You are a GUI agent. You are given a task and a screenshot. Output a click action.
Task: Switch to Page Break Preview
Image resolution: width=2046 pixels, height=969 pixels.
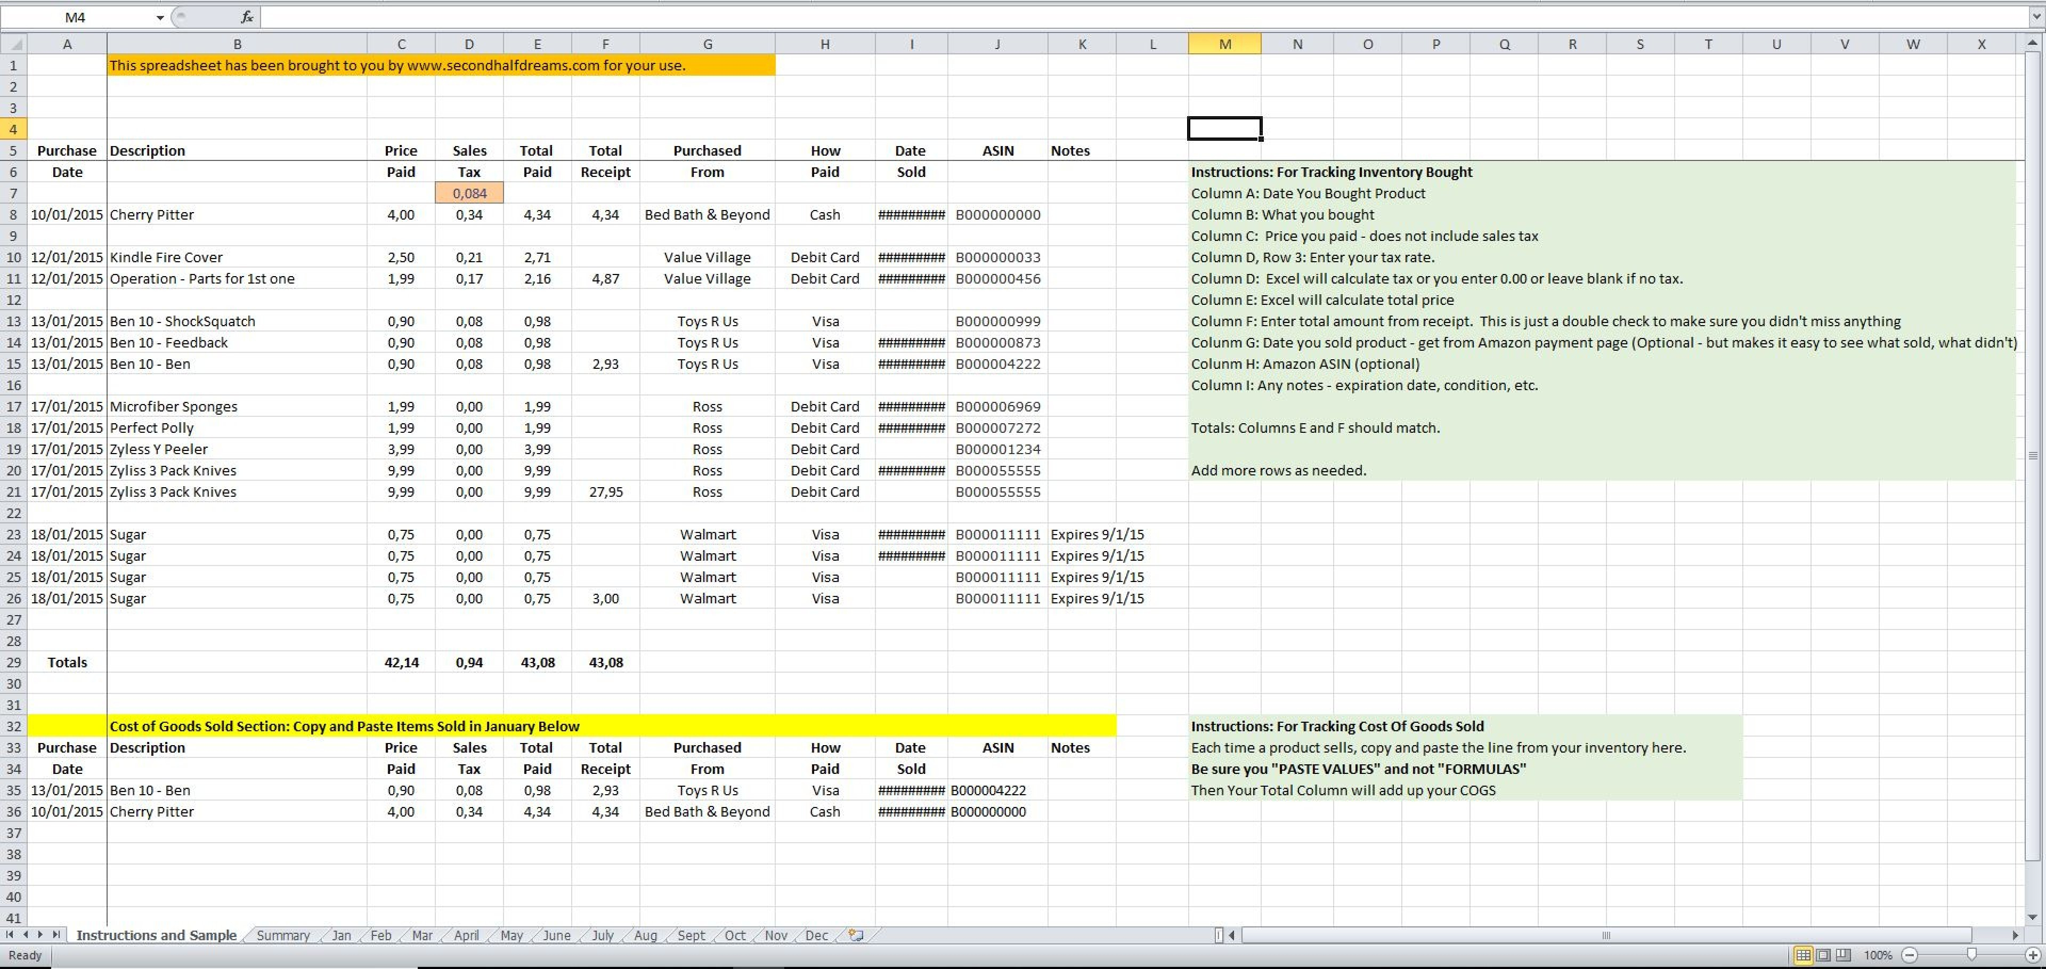coord(1844,955)
